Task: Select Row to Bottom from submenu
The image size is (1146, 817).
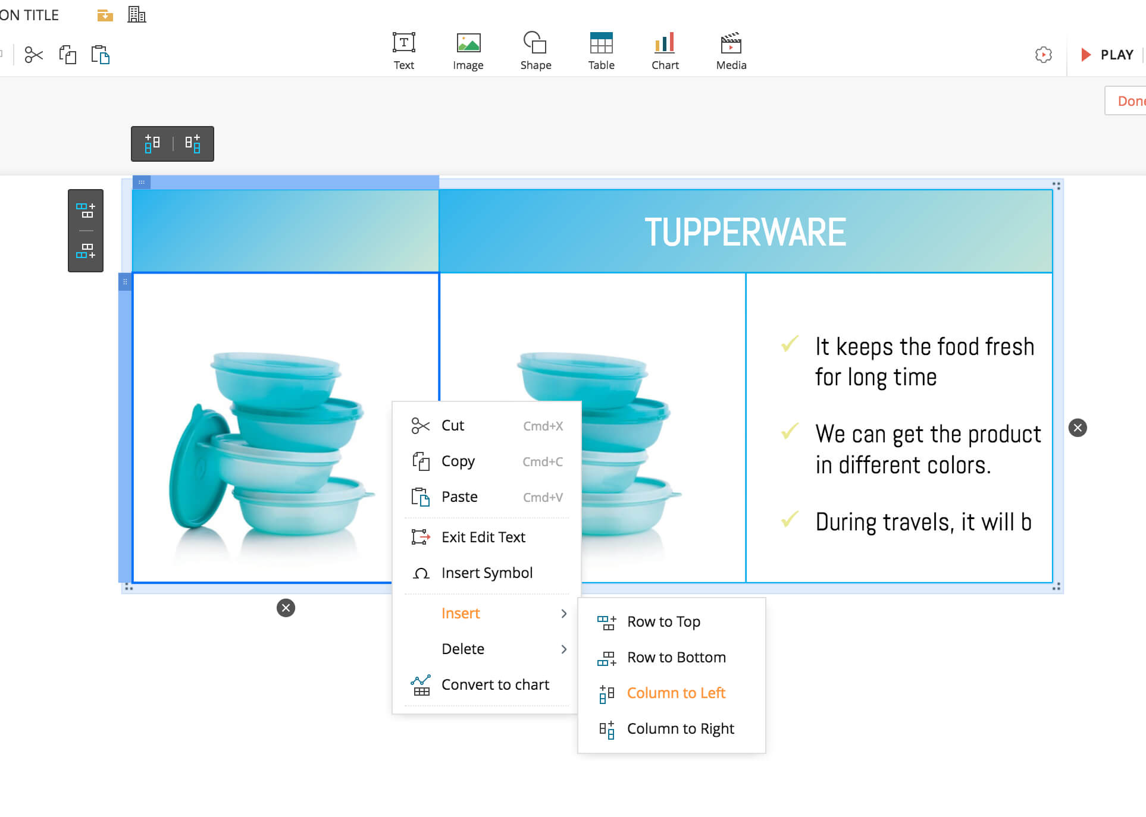Action: (x=676, y=657)
